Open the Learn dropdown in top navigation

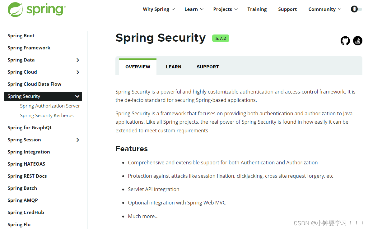(194, 9)
